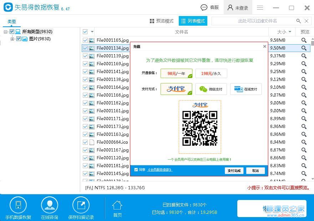Collapse the 所有类型 tree node

click(x=5, y=32)
